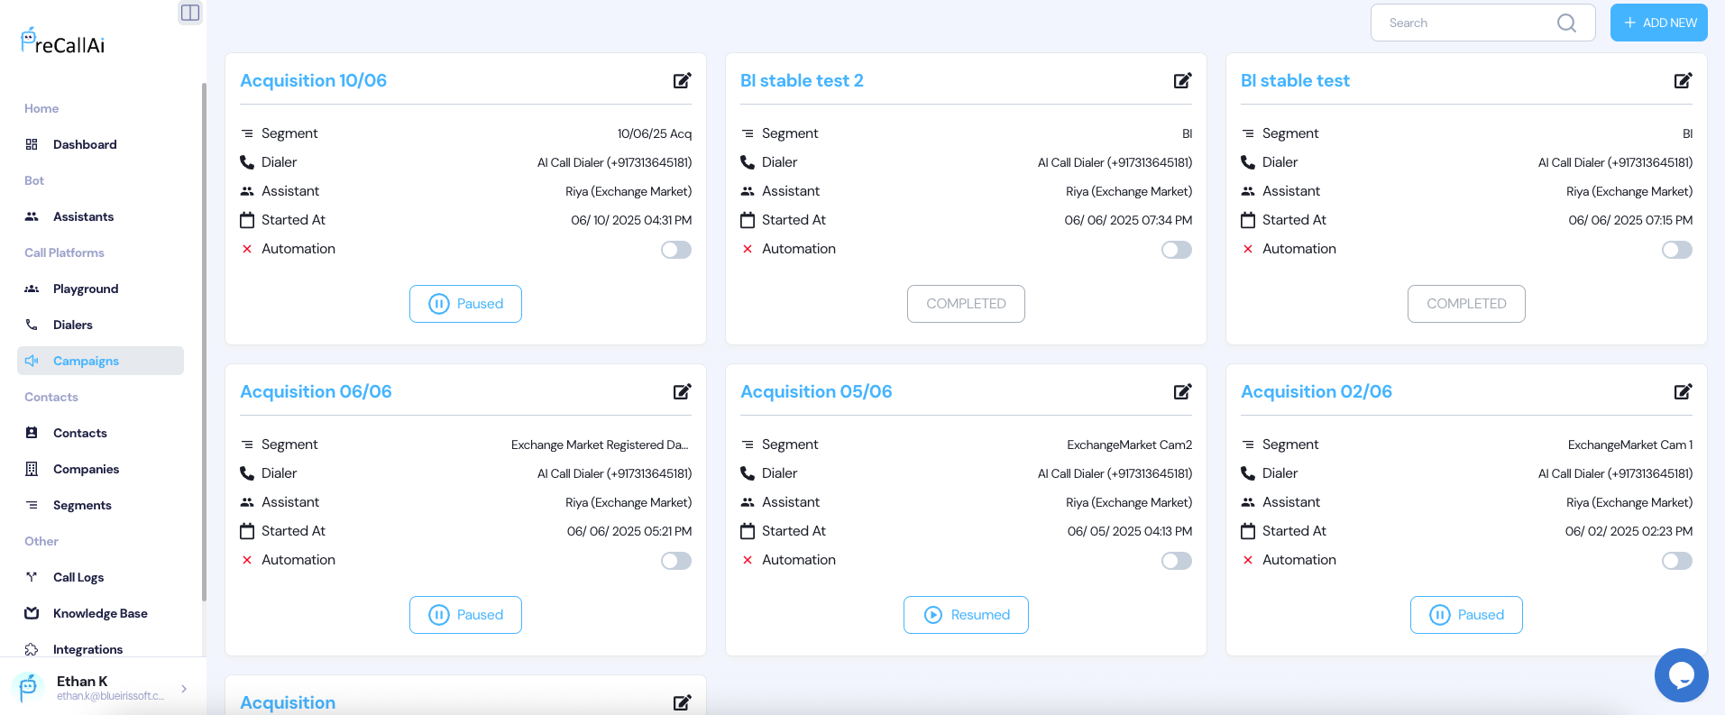Click the search magnifier icon
The height and width of the screenshot is (715, 1725).
tap(1567, 23)
